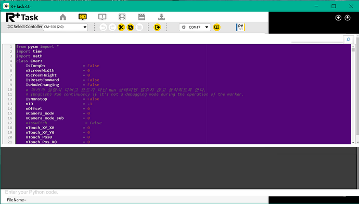Toggle the PY Python code button
Image resolution: width=359 pixels, height=204 pixels.
click(240, 27)
